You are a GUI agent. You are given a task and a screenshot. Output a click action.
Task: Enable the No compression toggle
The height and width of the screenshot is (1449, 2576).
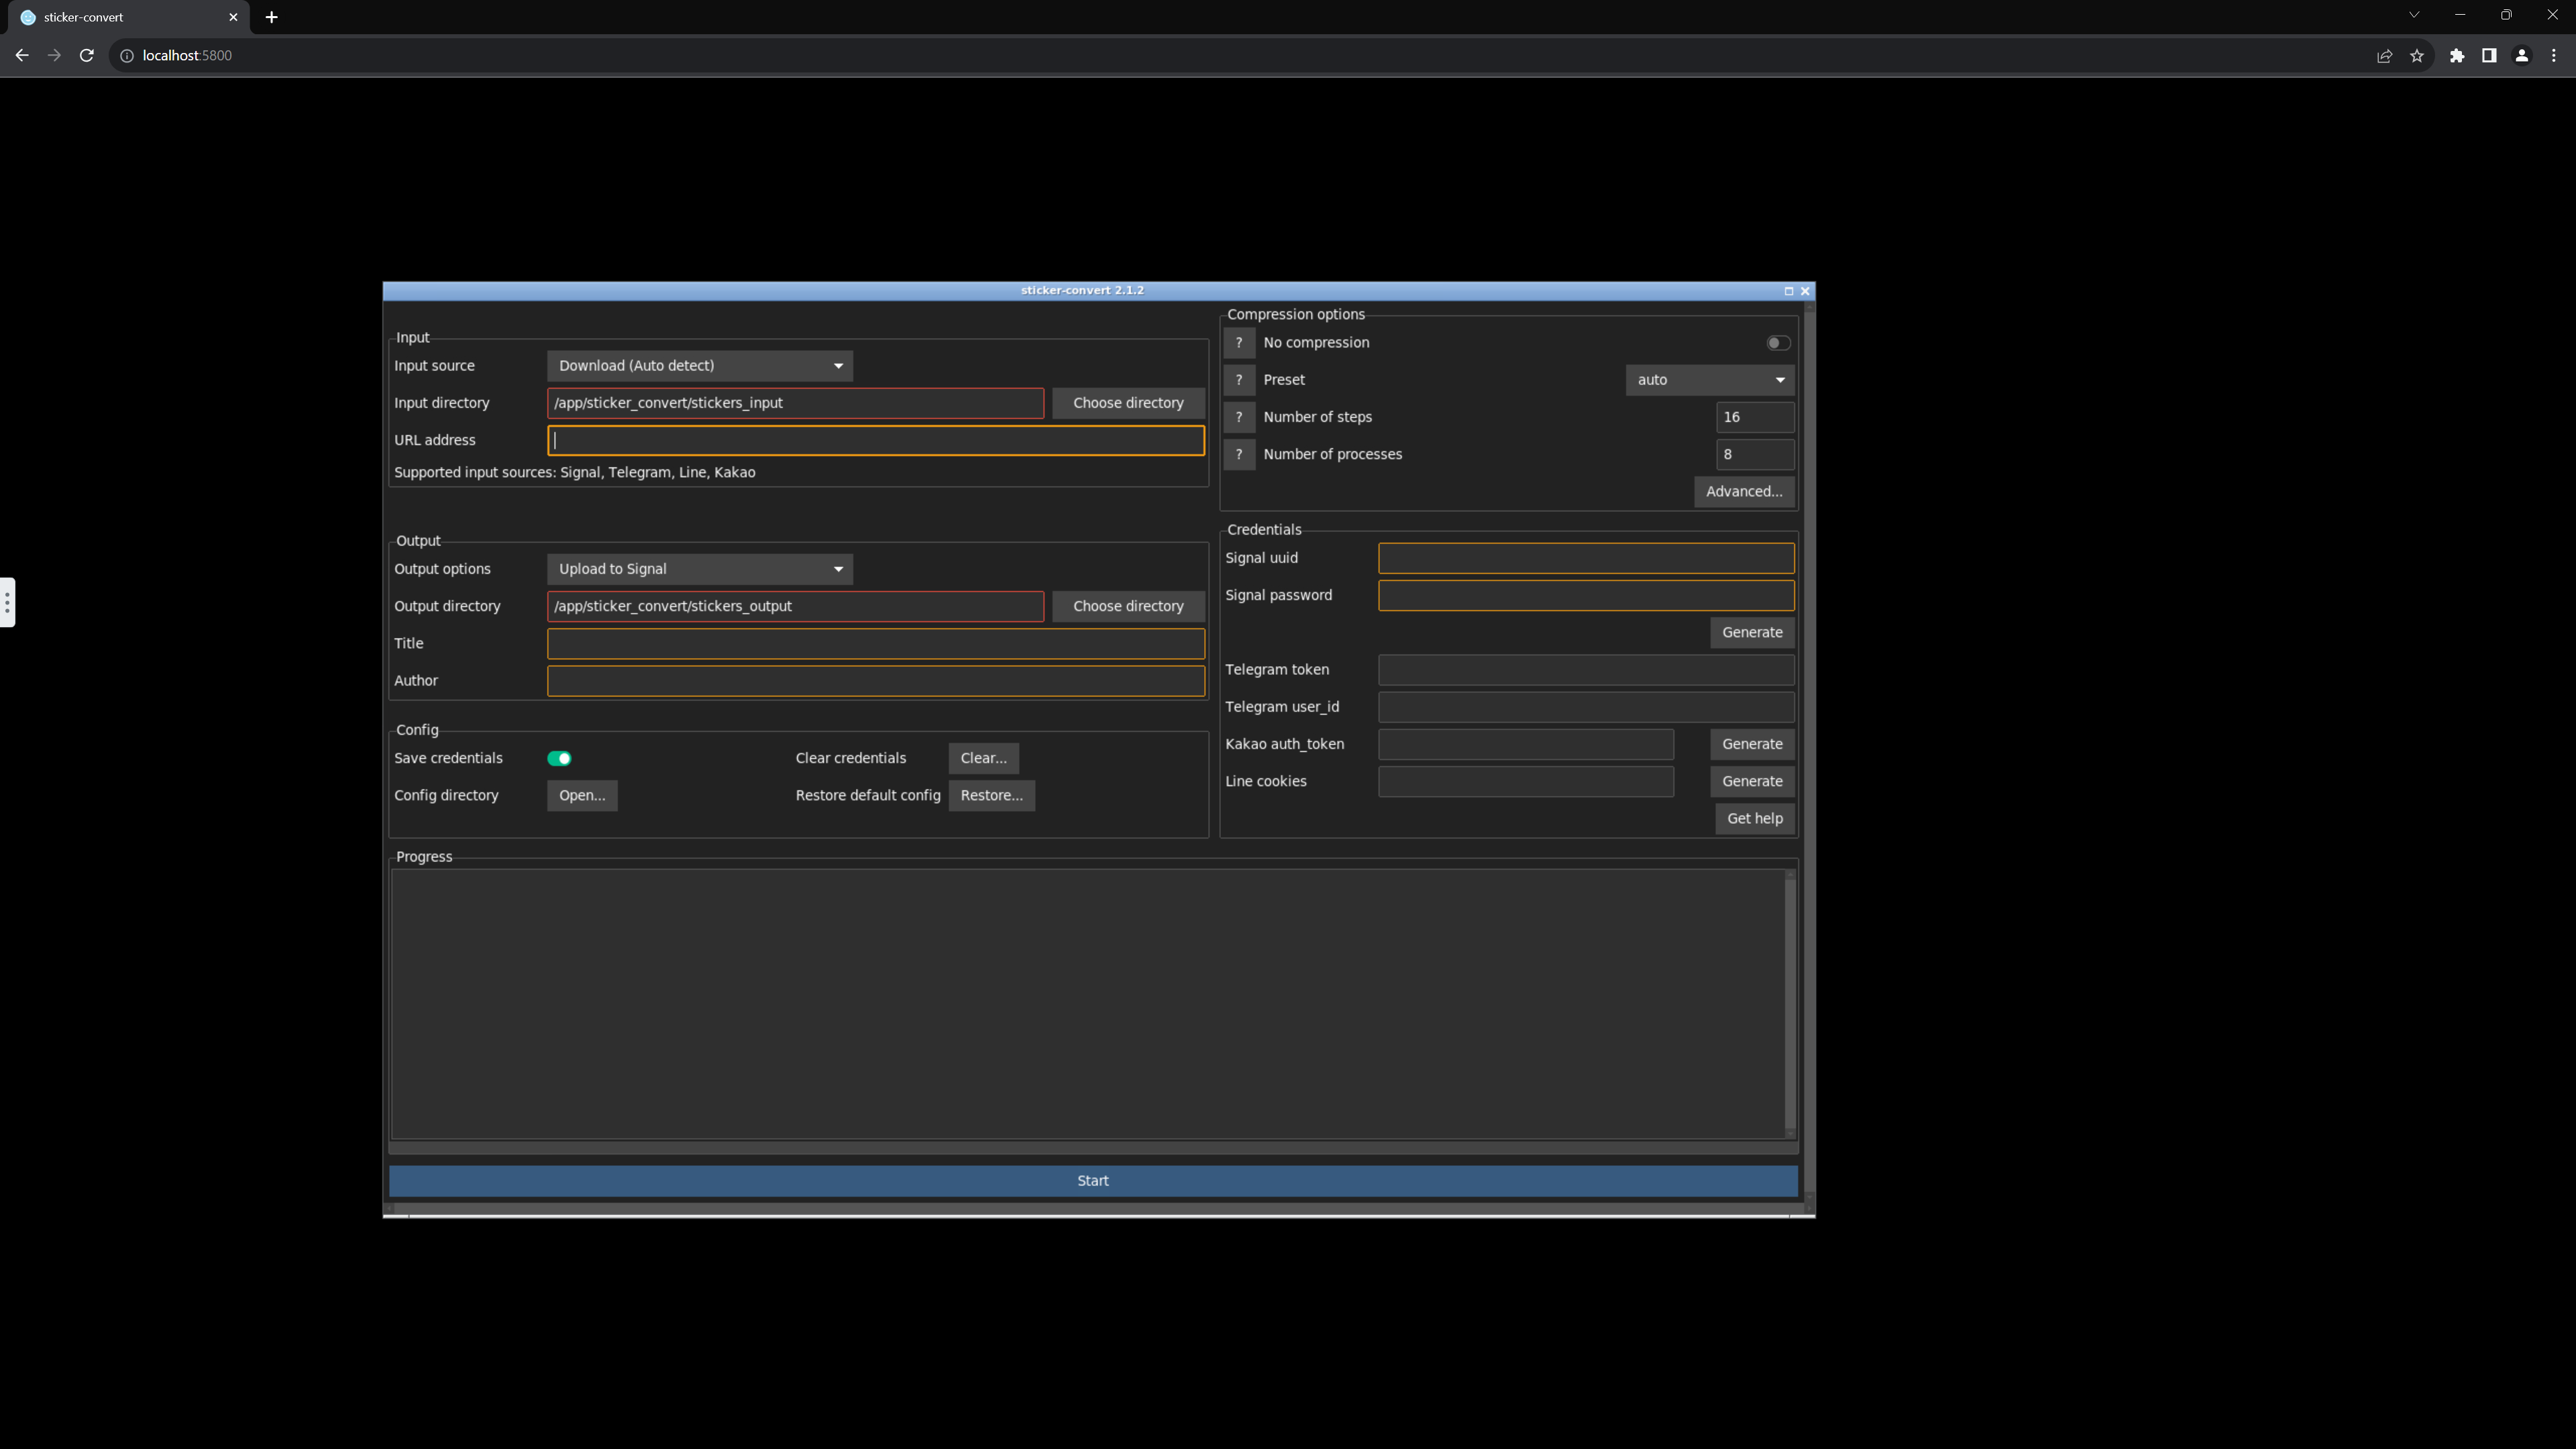(1777, 343)
